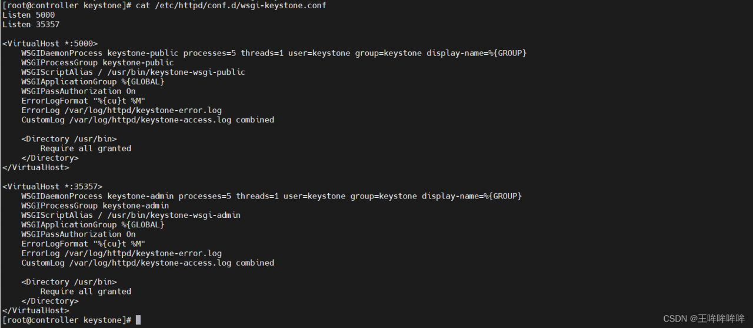Click the Listen 35357 line

31,24
